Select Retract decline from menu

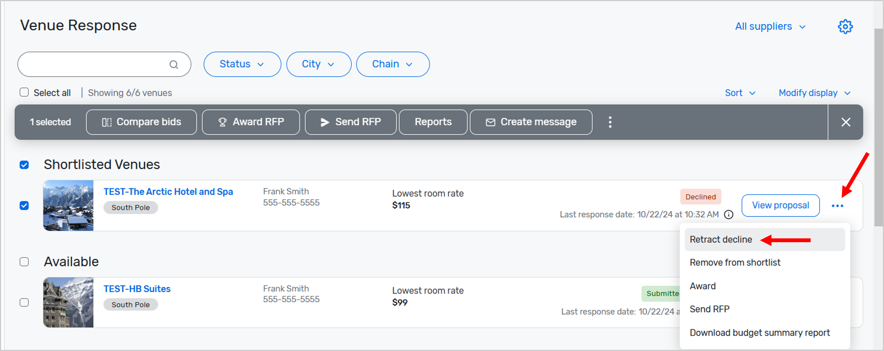[721, 240]
